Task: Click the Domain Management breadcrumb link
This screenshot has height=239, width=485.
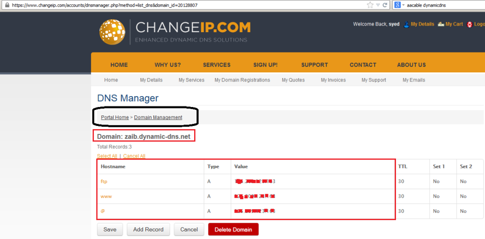Action: coord(158,117)
